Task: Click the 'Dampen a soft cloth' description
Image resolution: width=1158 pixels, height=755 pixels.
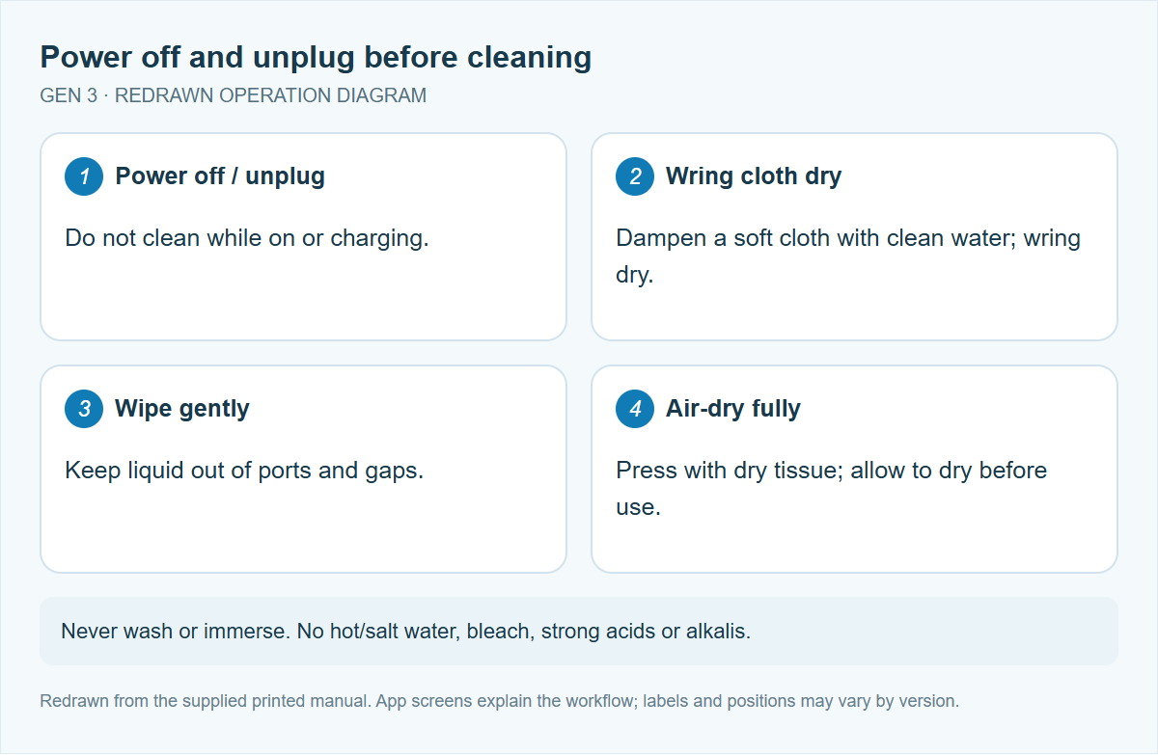Action: 848,256
